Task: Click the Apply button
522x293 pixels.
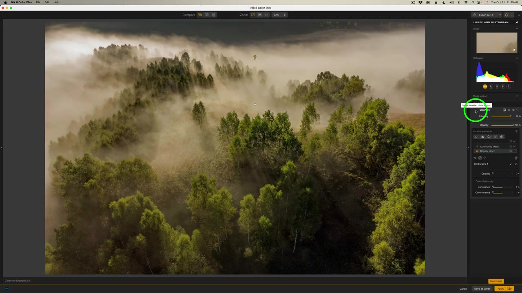Action: [x=500, y=289]
